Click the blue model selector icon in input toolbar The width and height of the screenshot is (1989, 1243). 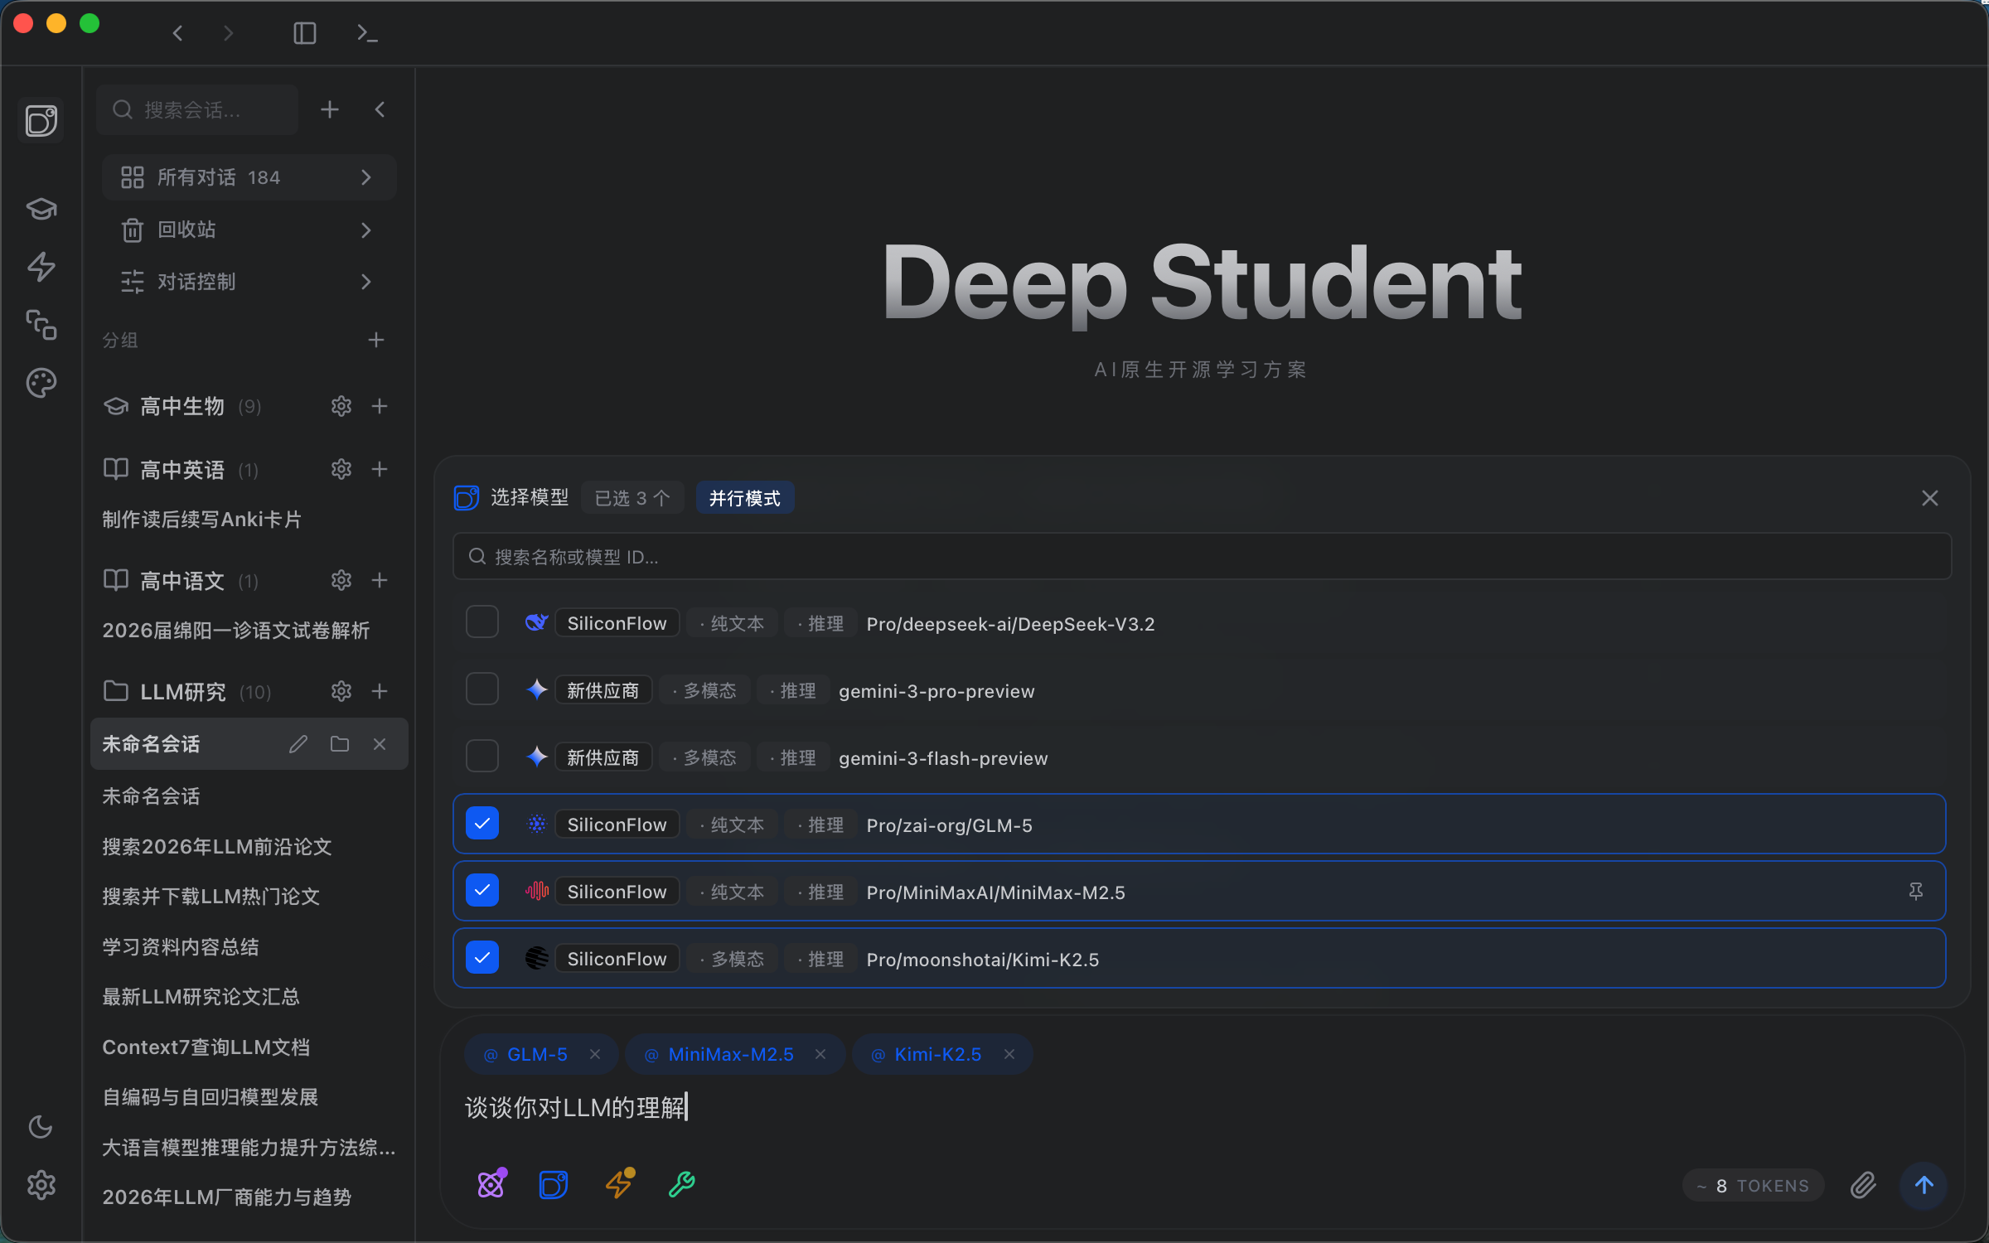[554, 1185]
